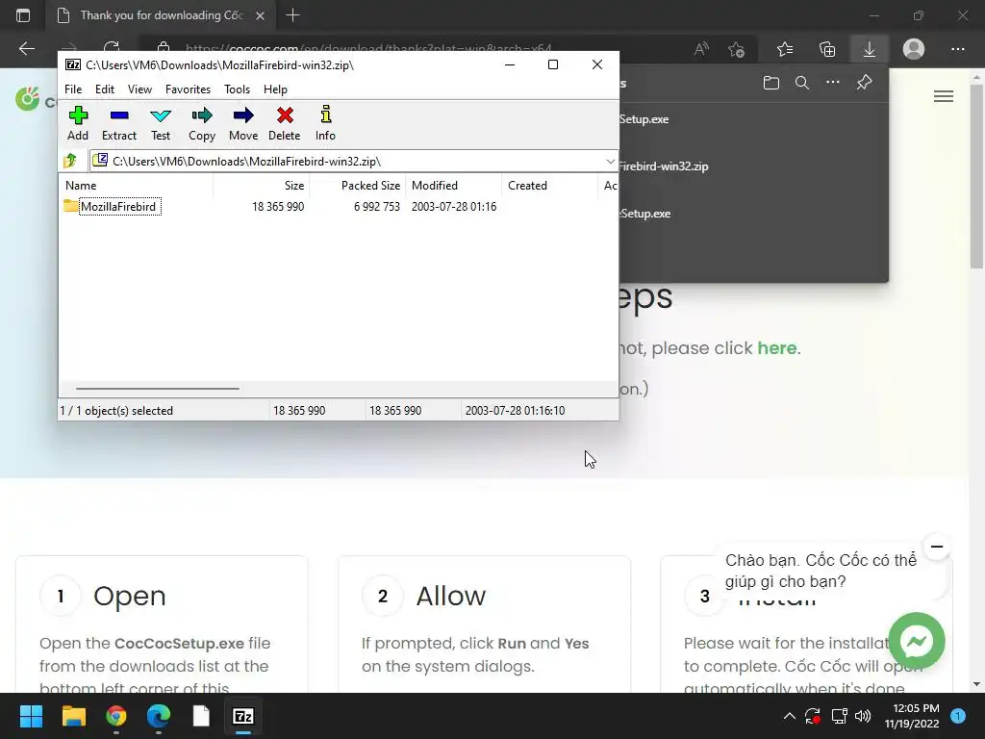985x739 pixels.
Task: Open the File menu in 7-Zip
Action: pos(73,89)
